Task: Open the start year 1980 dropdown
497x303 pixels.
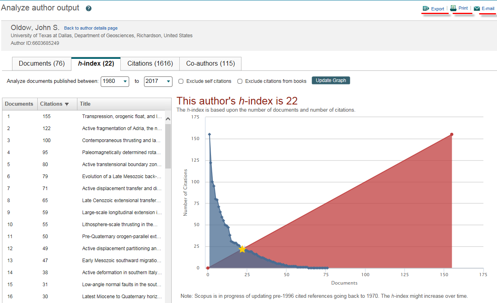Action: (x=115, y=81)
